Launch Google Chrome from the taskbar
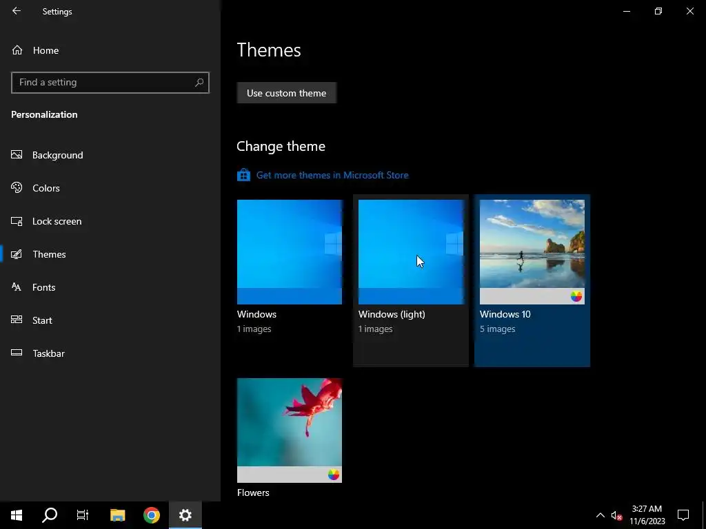The height and width of the screenshot is (529, 706). [x=152, y=515]
